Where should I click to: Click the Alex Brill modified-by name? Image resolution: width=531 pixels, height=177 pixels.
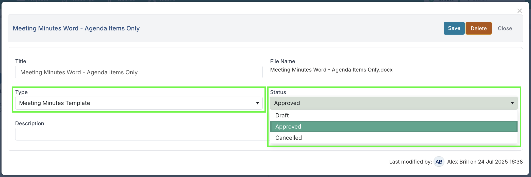tap(458, 162)
